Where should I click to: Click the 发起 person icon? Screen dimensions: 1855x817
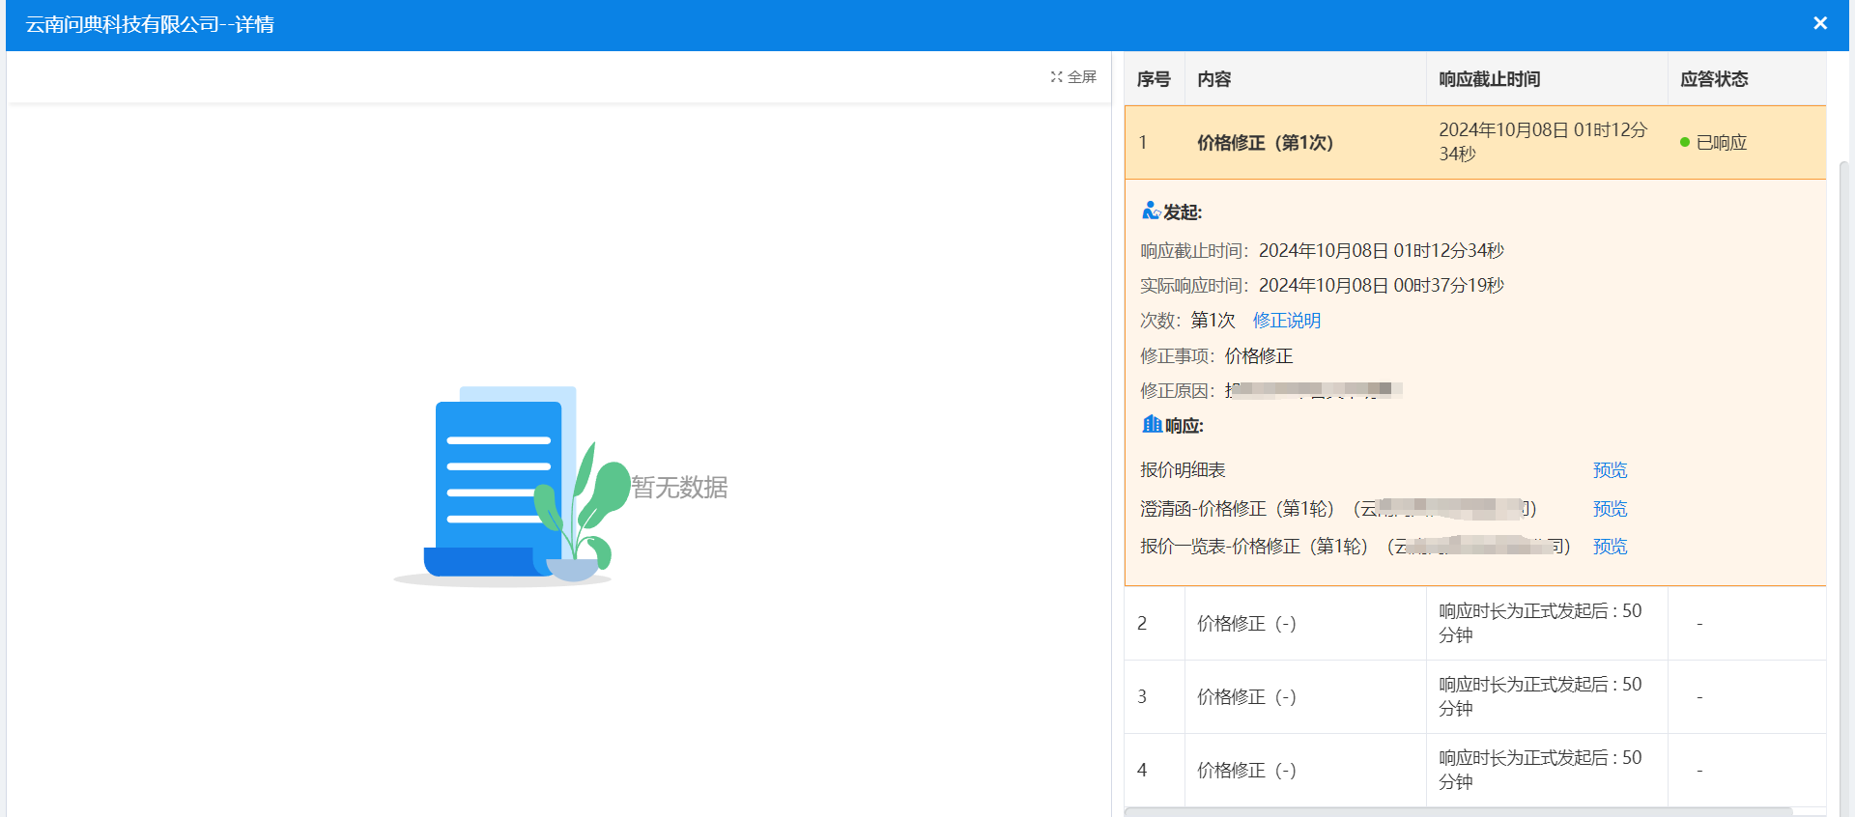tap(1151, 211)
